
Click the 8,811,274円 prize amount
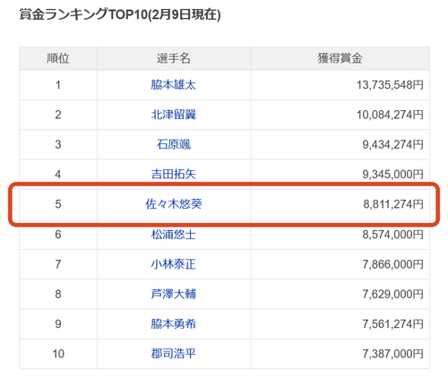393,204
